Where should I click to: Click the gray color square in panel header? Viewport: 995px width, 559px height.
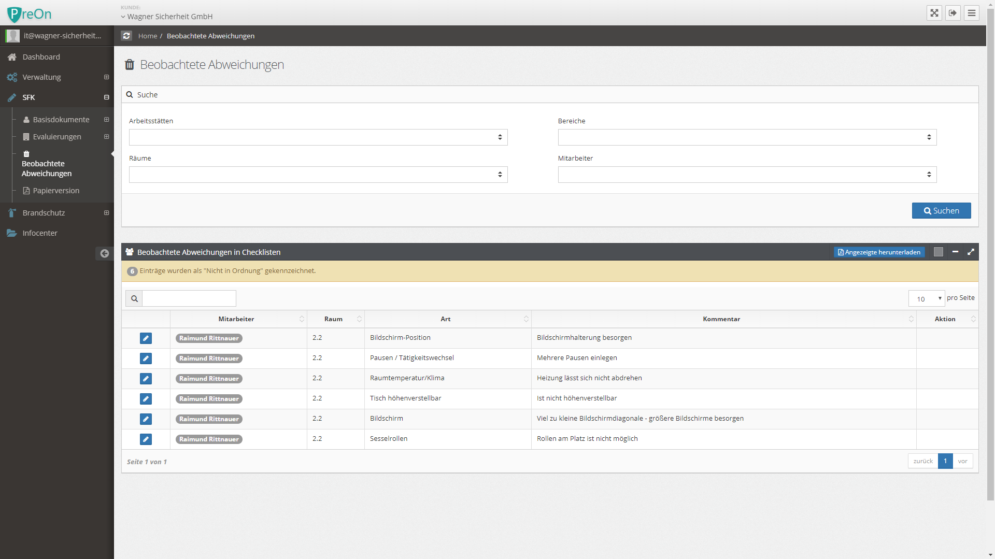tap(938, 252)
